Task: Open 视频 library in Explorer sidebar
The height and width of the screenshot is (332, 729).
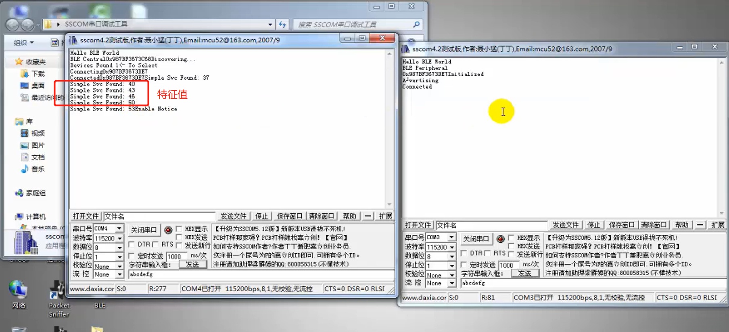Action: click(x=33, y=133)
